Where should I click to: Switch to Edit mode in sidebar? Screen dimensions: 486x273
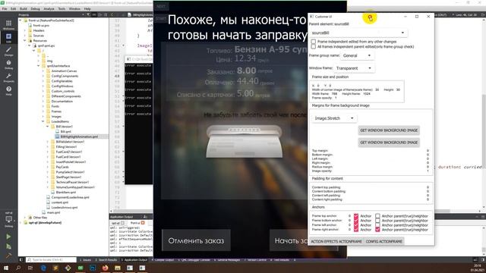click(x=8, y=38)
